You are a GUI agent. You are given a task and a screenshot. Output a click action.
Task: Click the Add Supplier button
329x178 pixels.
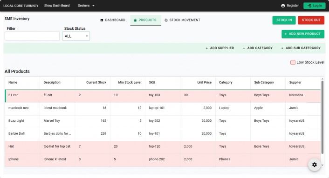[x=219, y=48]
